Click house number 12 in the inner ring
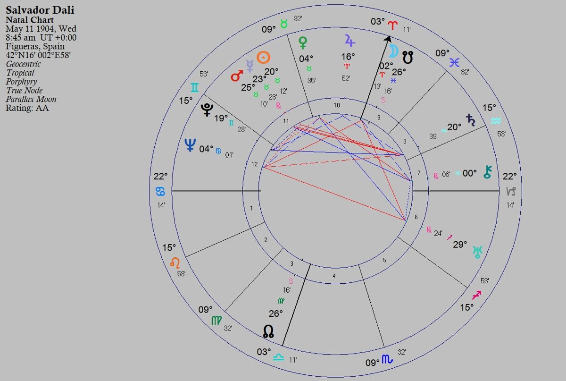The height and width of the screenshot is (381, 566). (x=255, y=164)
